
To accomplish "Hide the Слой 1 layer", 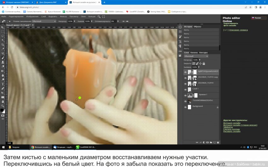I will (x=185, y=90).
